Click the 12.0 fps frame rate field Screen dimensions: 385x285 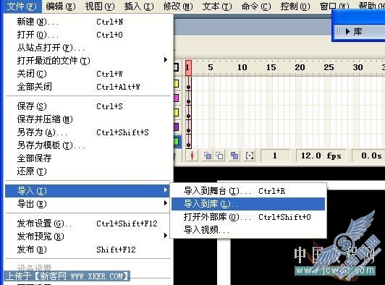tap(321, 156)
